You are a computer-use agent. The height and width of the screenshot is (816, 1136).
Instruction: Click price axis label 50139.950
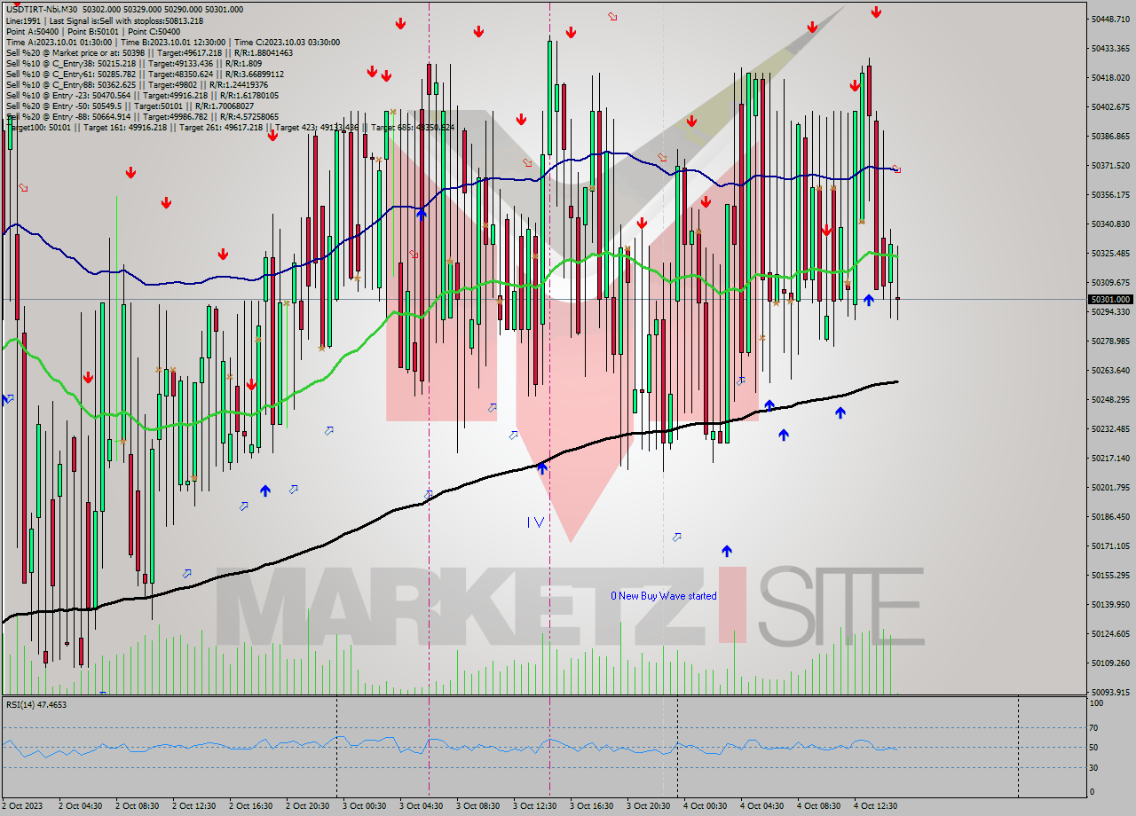pyautogui.click(x=1110, y=604)
